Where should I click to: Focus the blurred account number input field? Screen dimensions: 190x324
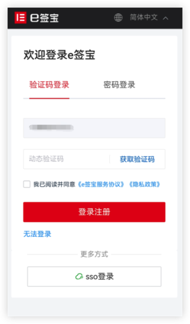click(x=94, y=128)
